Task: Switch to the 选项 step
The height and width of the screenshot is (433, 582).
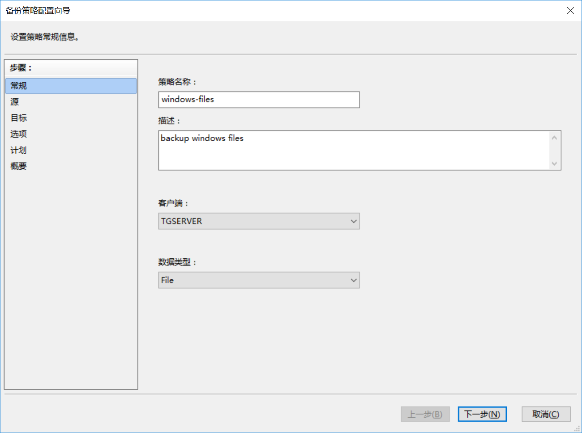Action: [x=19, y=134]
